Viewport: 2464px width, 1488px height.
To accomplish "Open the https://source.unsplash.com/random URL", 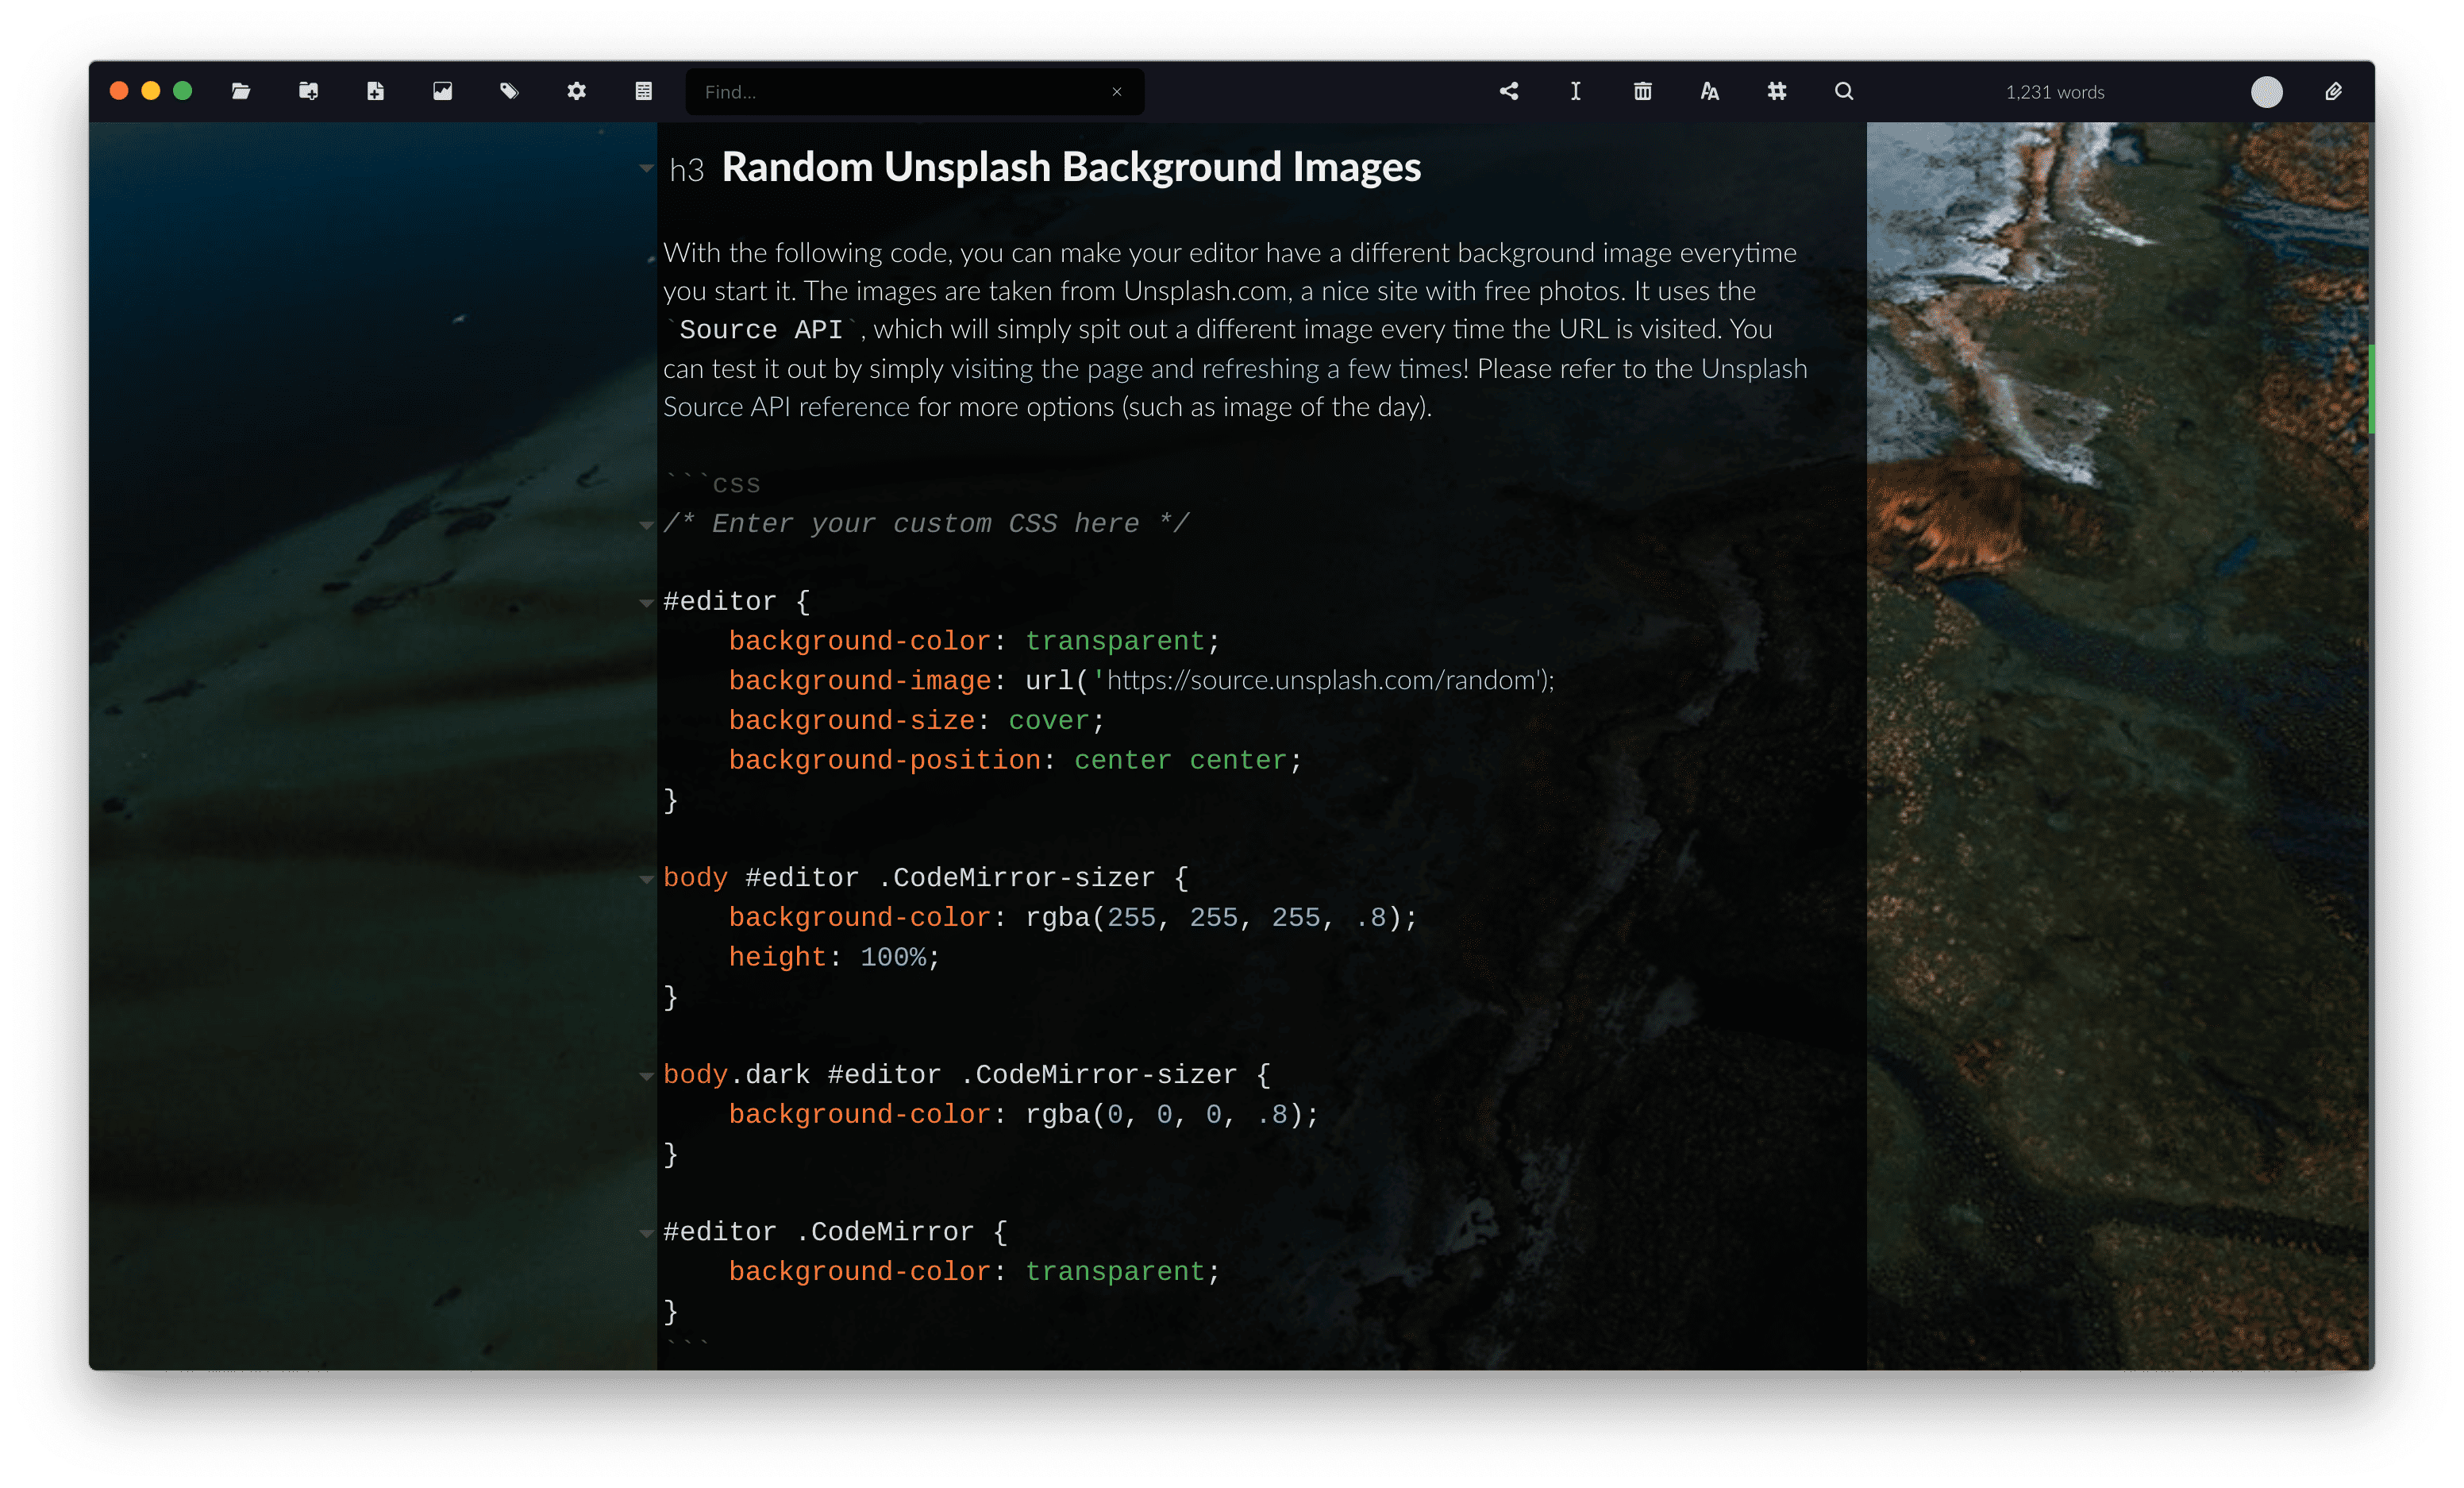I will [x=1320, y=680].
